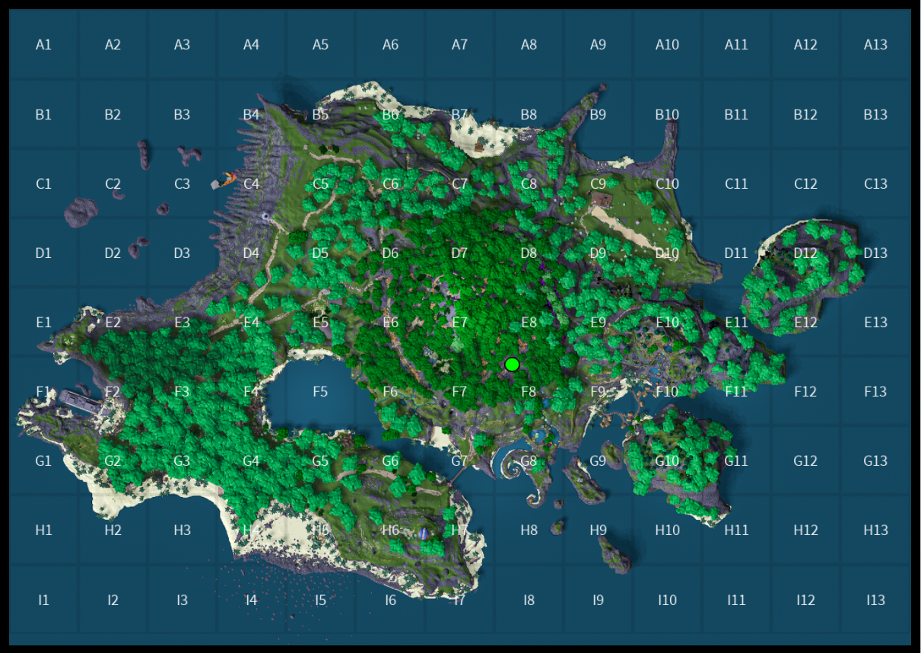This screenshot has height=653, width=921.
Task: Click the large ship docked near F1
Action: click(84, 401)
